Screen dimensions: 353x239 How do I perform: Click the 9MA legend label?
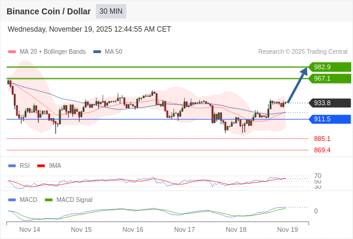click(55, 166)
